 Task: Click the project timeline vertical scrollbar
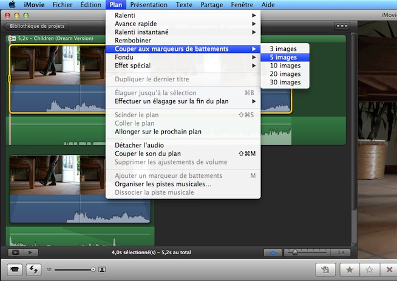click(354, 121)
